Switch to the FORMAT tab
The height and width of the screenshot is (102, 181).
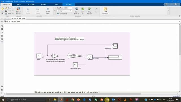coord(44,5)
